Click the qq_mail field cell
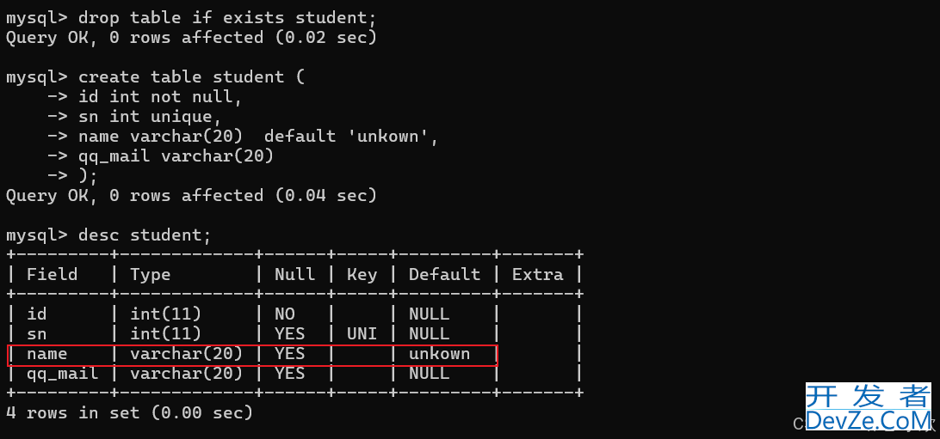The image size is (940, 439). click(62, 374)
